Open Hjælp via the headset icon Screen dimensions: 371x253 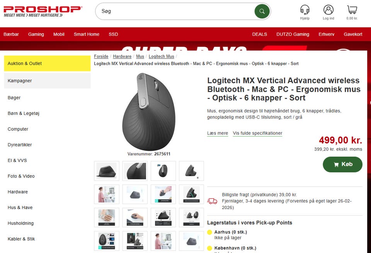(305, 10)
